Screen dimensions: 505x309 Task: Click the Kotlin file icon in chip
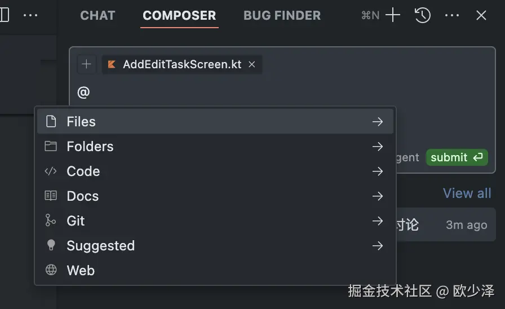tap(112, 64)
